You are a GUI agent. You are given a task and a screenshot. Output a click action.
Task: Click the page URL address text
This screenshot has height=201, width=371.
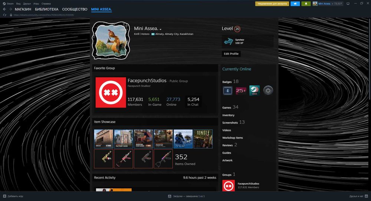(x=44, y=15)
